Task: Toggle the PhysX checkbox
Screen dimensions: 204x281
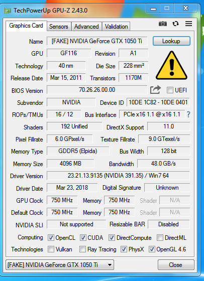Action: (x=124, y=249)
